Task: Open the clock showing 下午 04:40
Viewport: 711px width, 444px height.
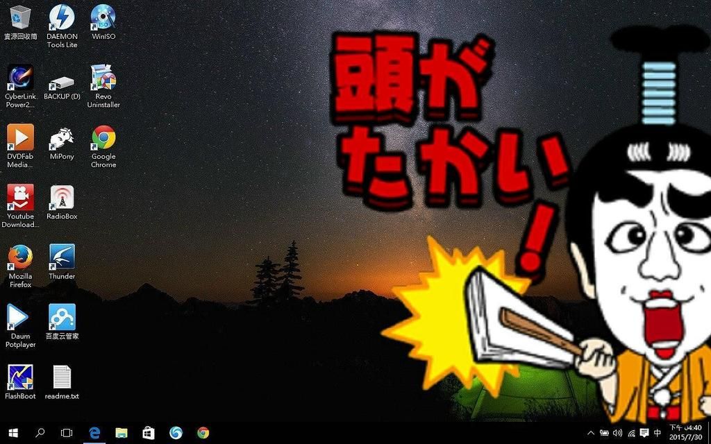Action: (x=685, y=433)
